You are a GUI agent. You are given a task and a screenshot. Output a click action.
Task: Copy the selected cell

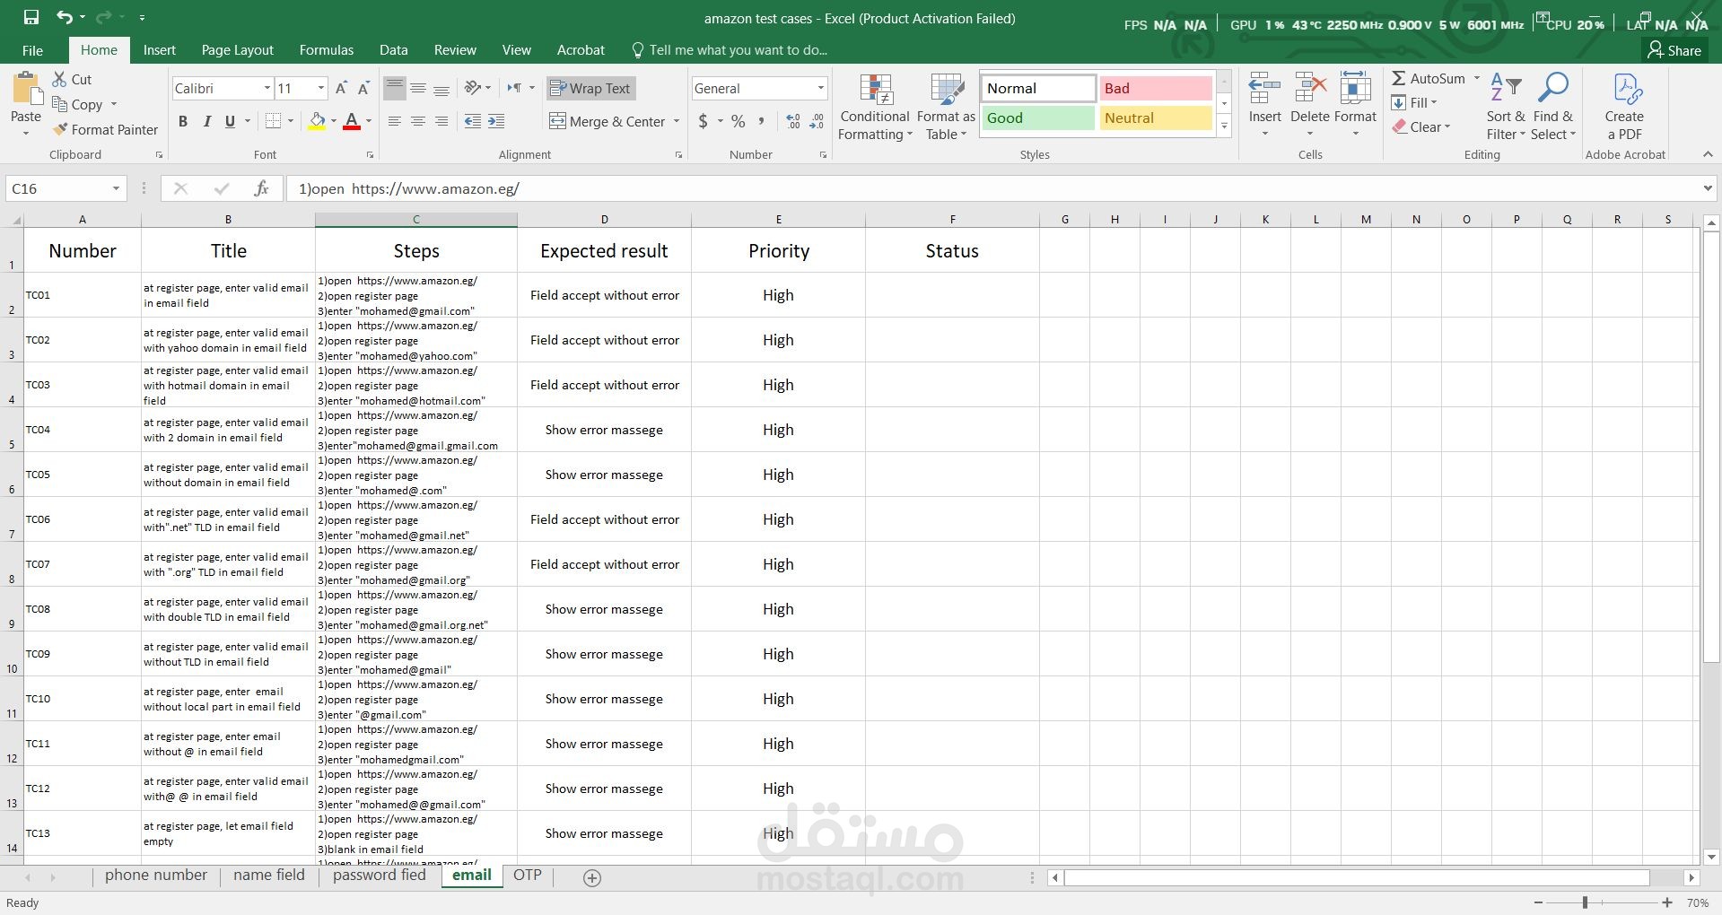(x=77, y=104)
